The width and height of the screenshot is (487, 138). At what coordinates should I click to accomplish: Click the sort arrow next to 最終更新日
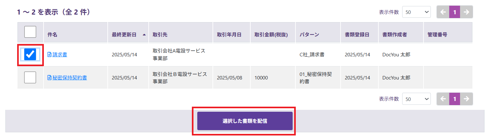coord(144,35)
